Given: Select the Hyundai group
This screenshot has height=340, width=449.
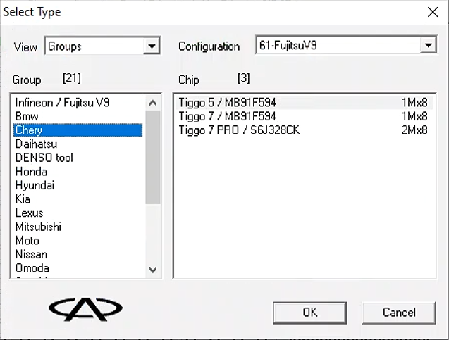Looking at the screenshot, I should [78, 185].
